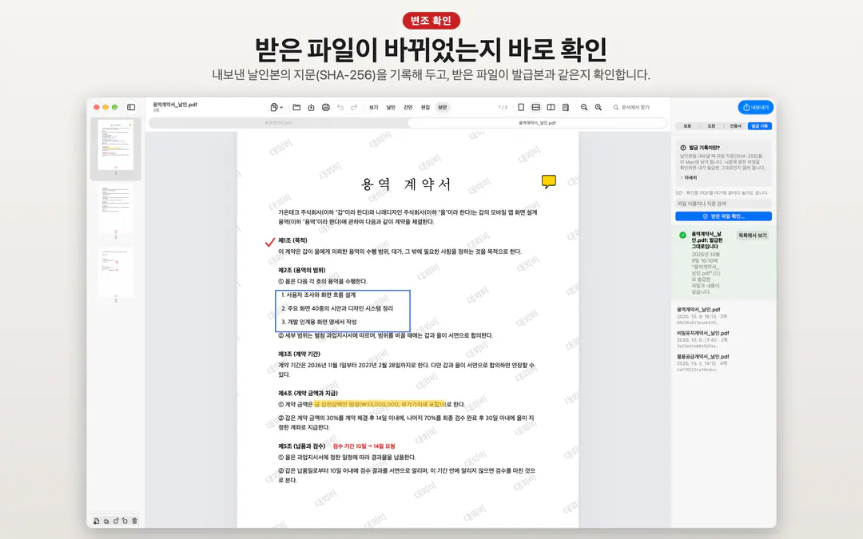The image size is (863, 539).
Task: Click the zoom out magnifier icon
Action: coord(584,107)
